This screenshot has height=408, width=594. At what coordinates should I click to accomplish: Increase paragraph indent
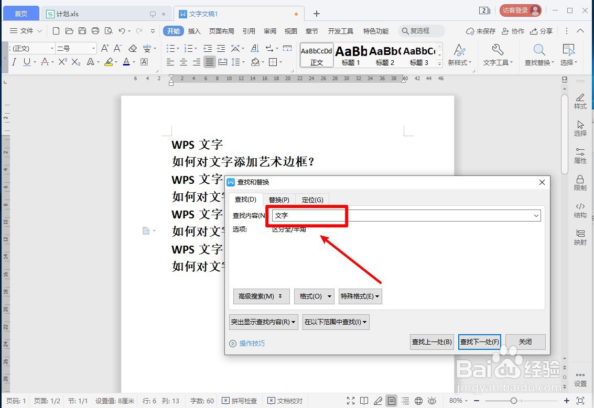221,48
